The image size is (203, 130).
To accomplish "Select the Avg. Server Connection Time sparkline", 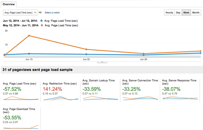I will point(140,98).
